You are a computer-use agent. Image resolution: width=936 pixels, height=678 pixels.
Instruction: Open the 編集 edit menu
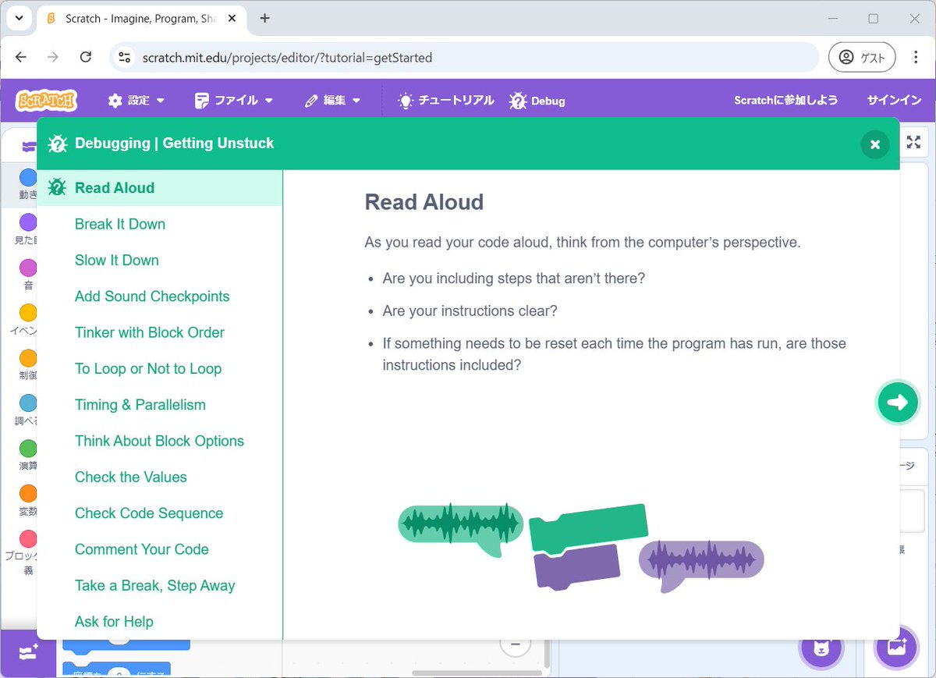(333, 100)
